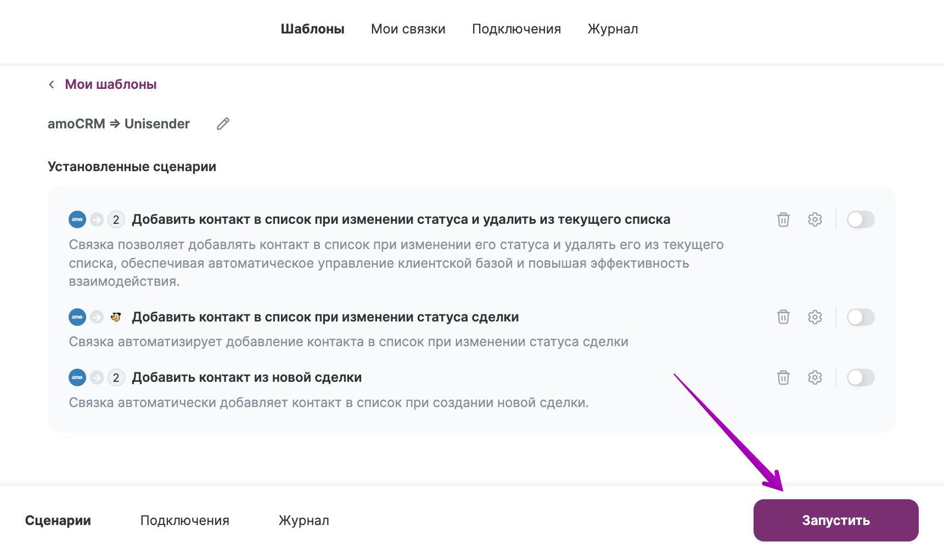Delete the "при изменении статуса сделки" scenario
Viewport: 944px width, 553px height.
click(783, 317)
